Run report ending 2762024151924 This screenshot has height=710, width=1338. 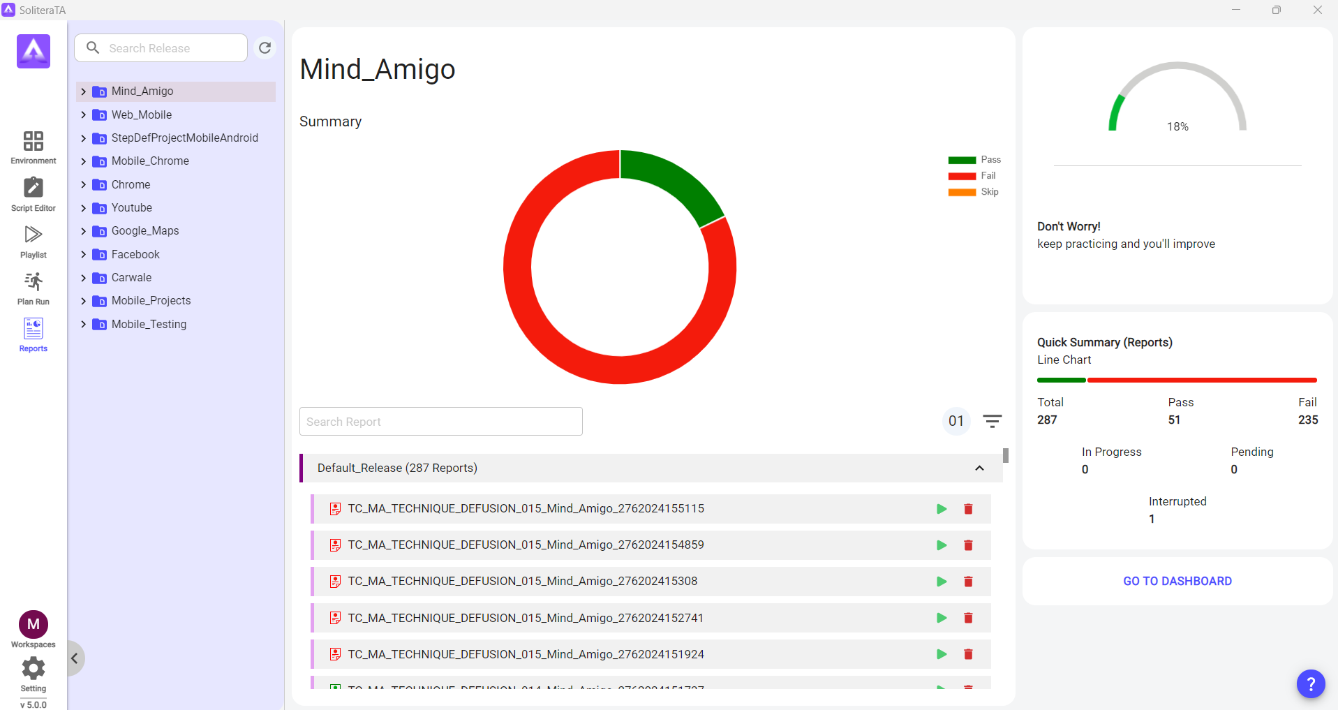pyautogui.click(x=942, y=654)
